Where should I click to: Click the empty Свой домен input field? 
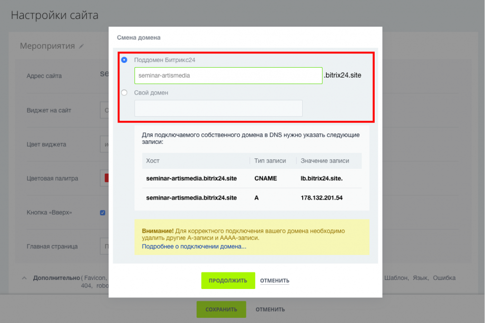point(218,108)
